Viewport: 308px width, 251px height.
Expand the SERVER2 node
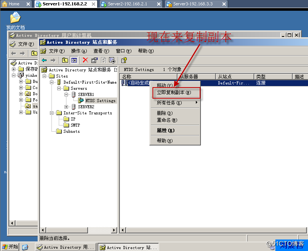coord(66,107)
